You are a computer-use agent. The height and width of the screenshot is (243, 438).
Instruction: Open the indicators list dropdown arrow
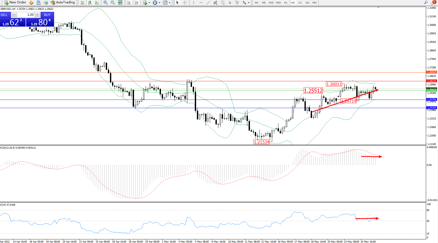tap(149, 3)
